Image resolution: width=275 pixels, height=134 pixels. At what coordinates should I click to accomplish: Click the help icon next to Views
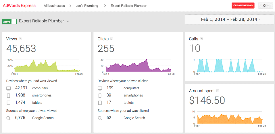20,39
